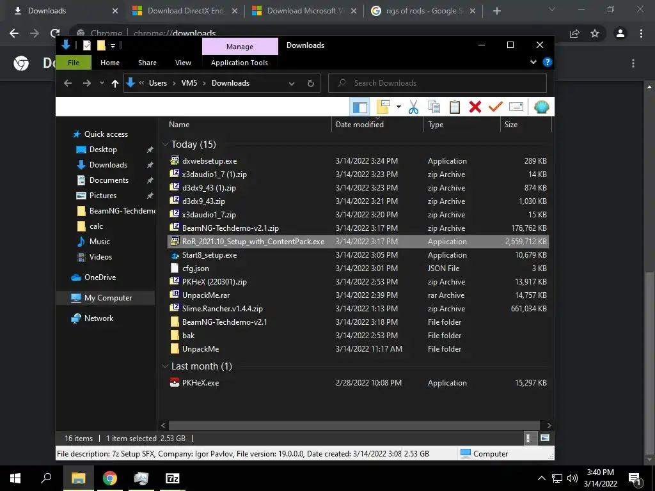Select OneDrive in the navigation pane
This screenshot has width=655, height=491.
click(99, 277)
